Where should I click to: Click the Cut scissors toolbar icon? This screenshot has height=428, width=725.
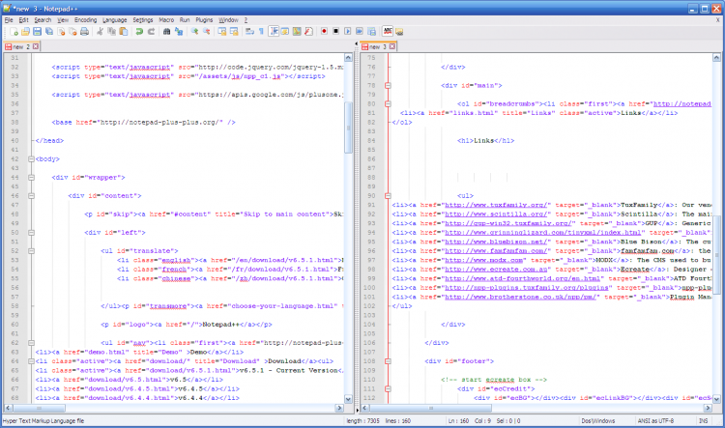[x=99, y=32]
